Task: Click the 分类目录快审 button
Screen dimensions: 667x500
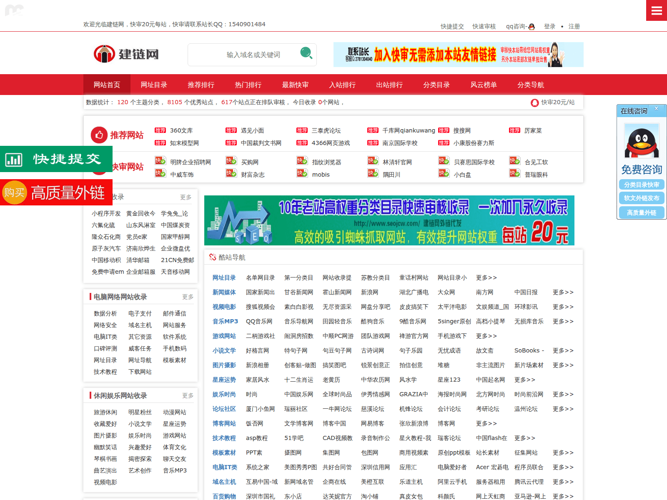Action: coord(642,185)
